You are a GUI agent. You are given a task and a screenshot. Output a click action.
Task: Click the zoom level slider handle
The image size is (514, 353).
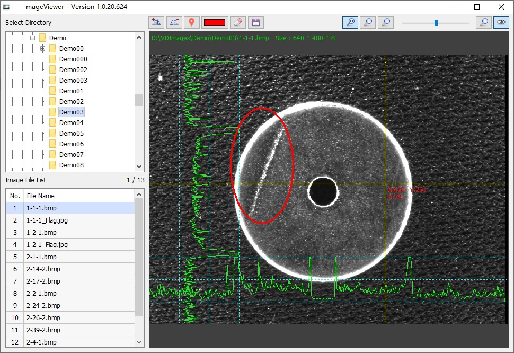[436, 22]
